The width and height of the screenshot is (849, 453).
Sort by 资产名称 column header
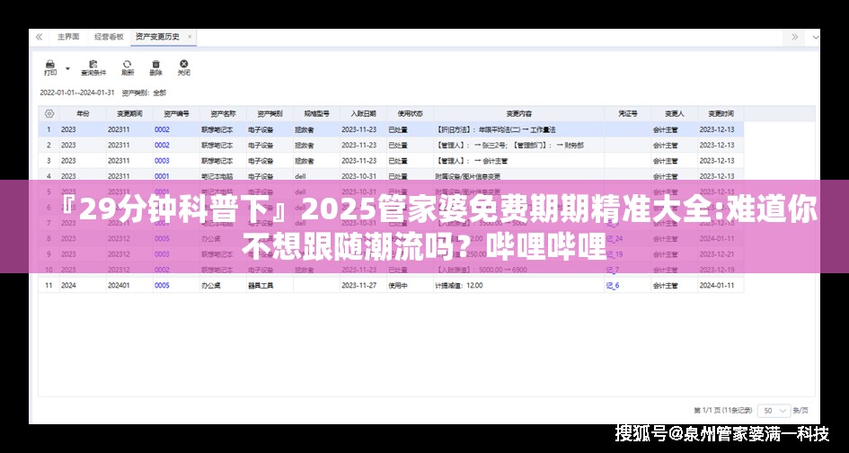[x=223, y=114]
